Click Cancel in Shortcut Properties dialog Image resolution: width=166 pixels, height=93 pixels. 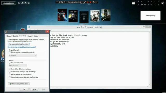pos(34,89)
